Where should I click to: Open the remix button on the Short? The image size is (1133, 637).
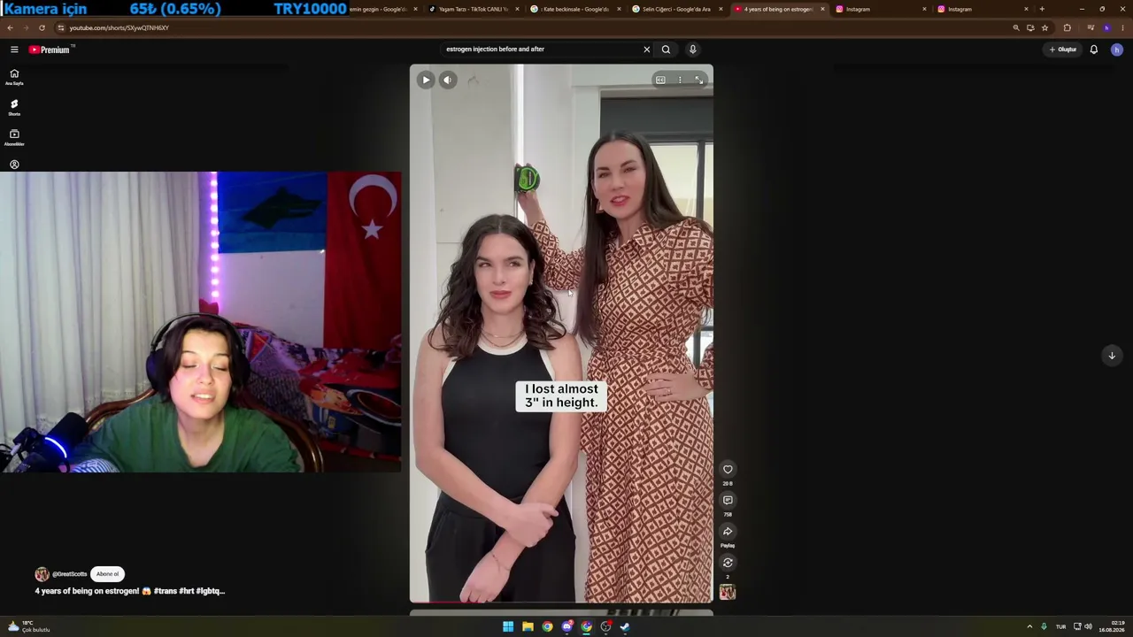click(x=728, y=563)
